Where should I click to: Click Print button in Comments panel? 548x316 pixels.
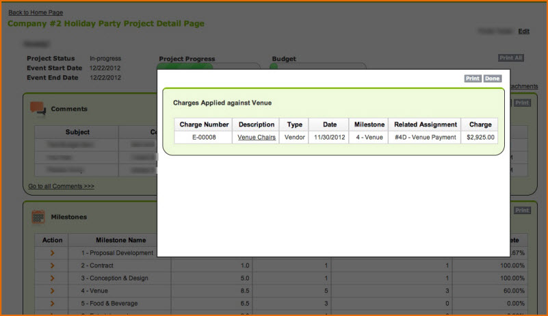[x=522, y=103]
